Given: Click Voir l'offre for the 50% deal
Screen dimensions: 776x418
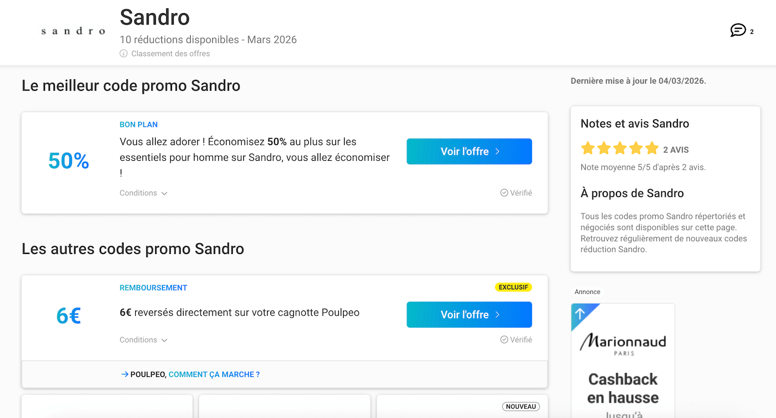Looking at the screenshot, I should (x=469, y=151).
